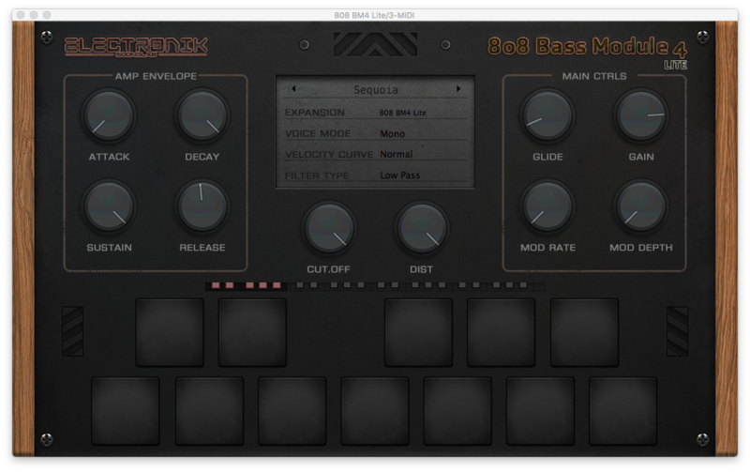
Task: Click the Release knob
Action: coord(202,206)
